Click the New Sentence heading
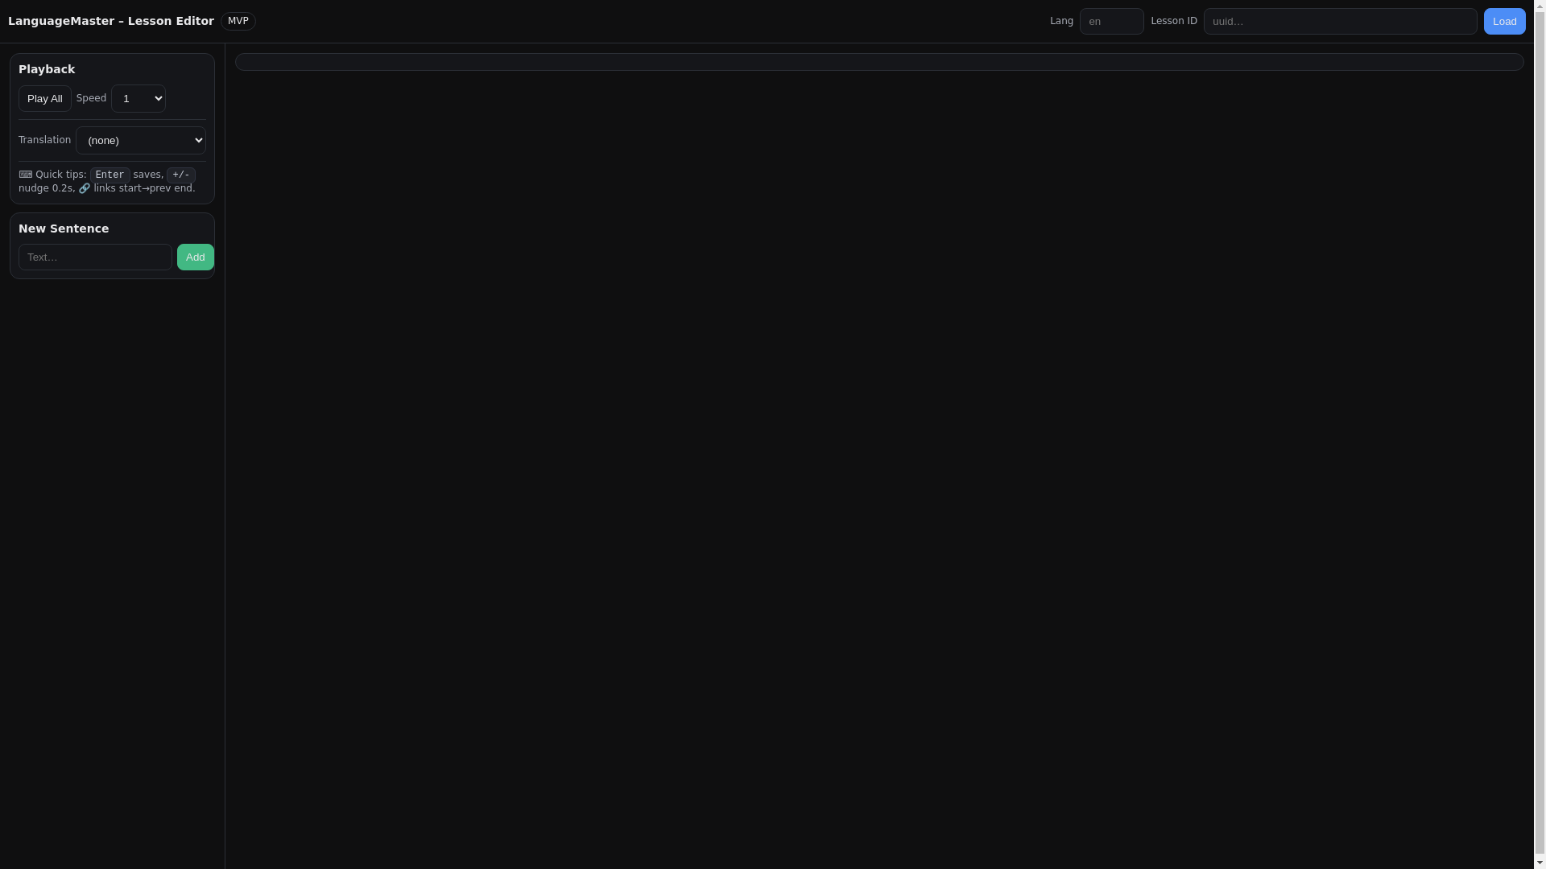The image size is (1546, 869). [x=64, y=229]
